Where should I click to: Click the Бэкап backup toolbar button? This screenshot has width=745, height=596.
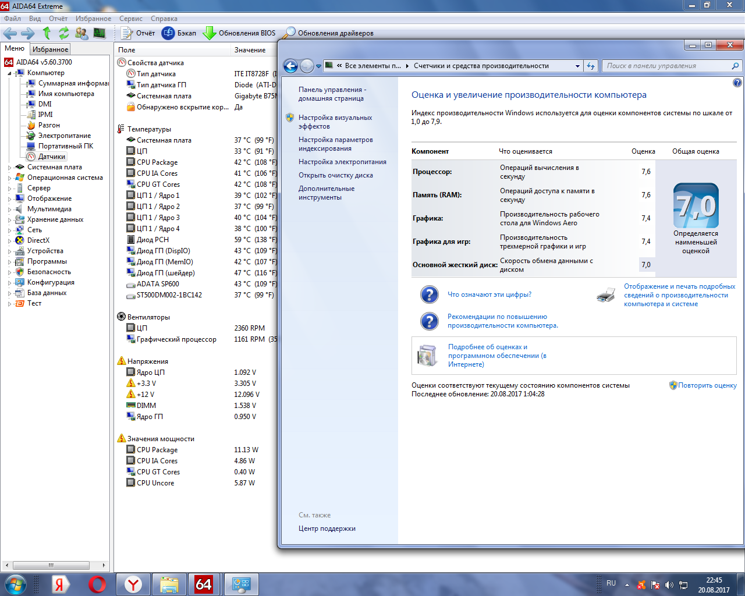179,33
